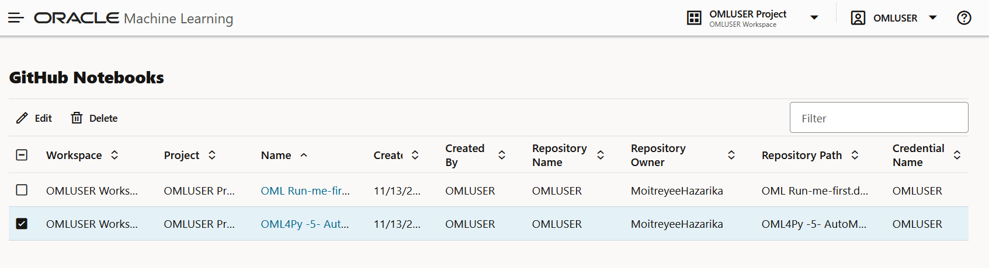Expand the OMLUSER Project dropdown arrow
This screenshot has height=268, width=989.
click(814, 18)
